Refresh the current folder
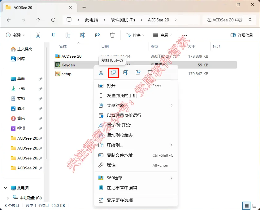The height and width of the screenshot is (210, 260). pyautogui.click(x=53, y=20)
